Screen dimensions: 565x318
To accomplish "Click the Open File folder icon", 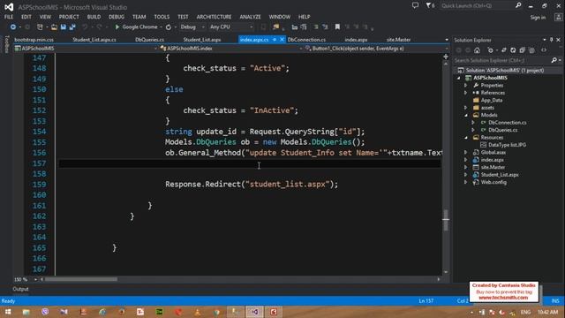I will click(54, 27).
